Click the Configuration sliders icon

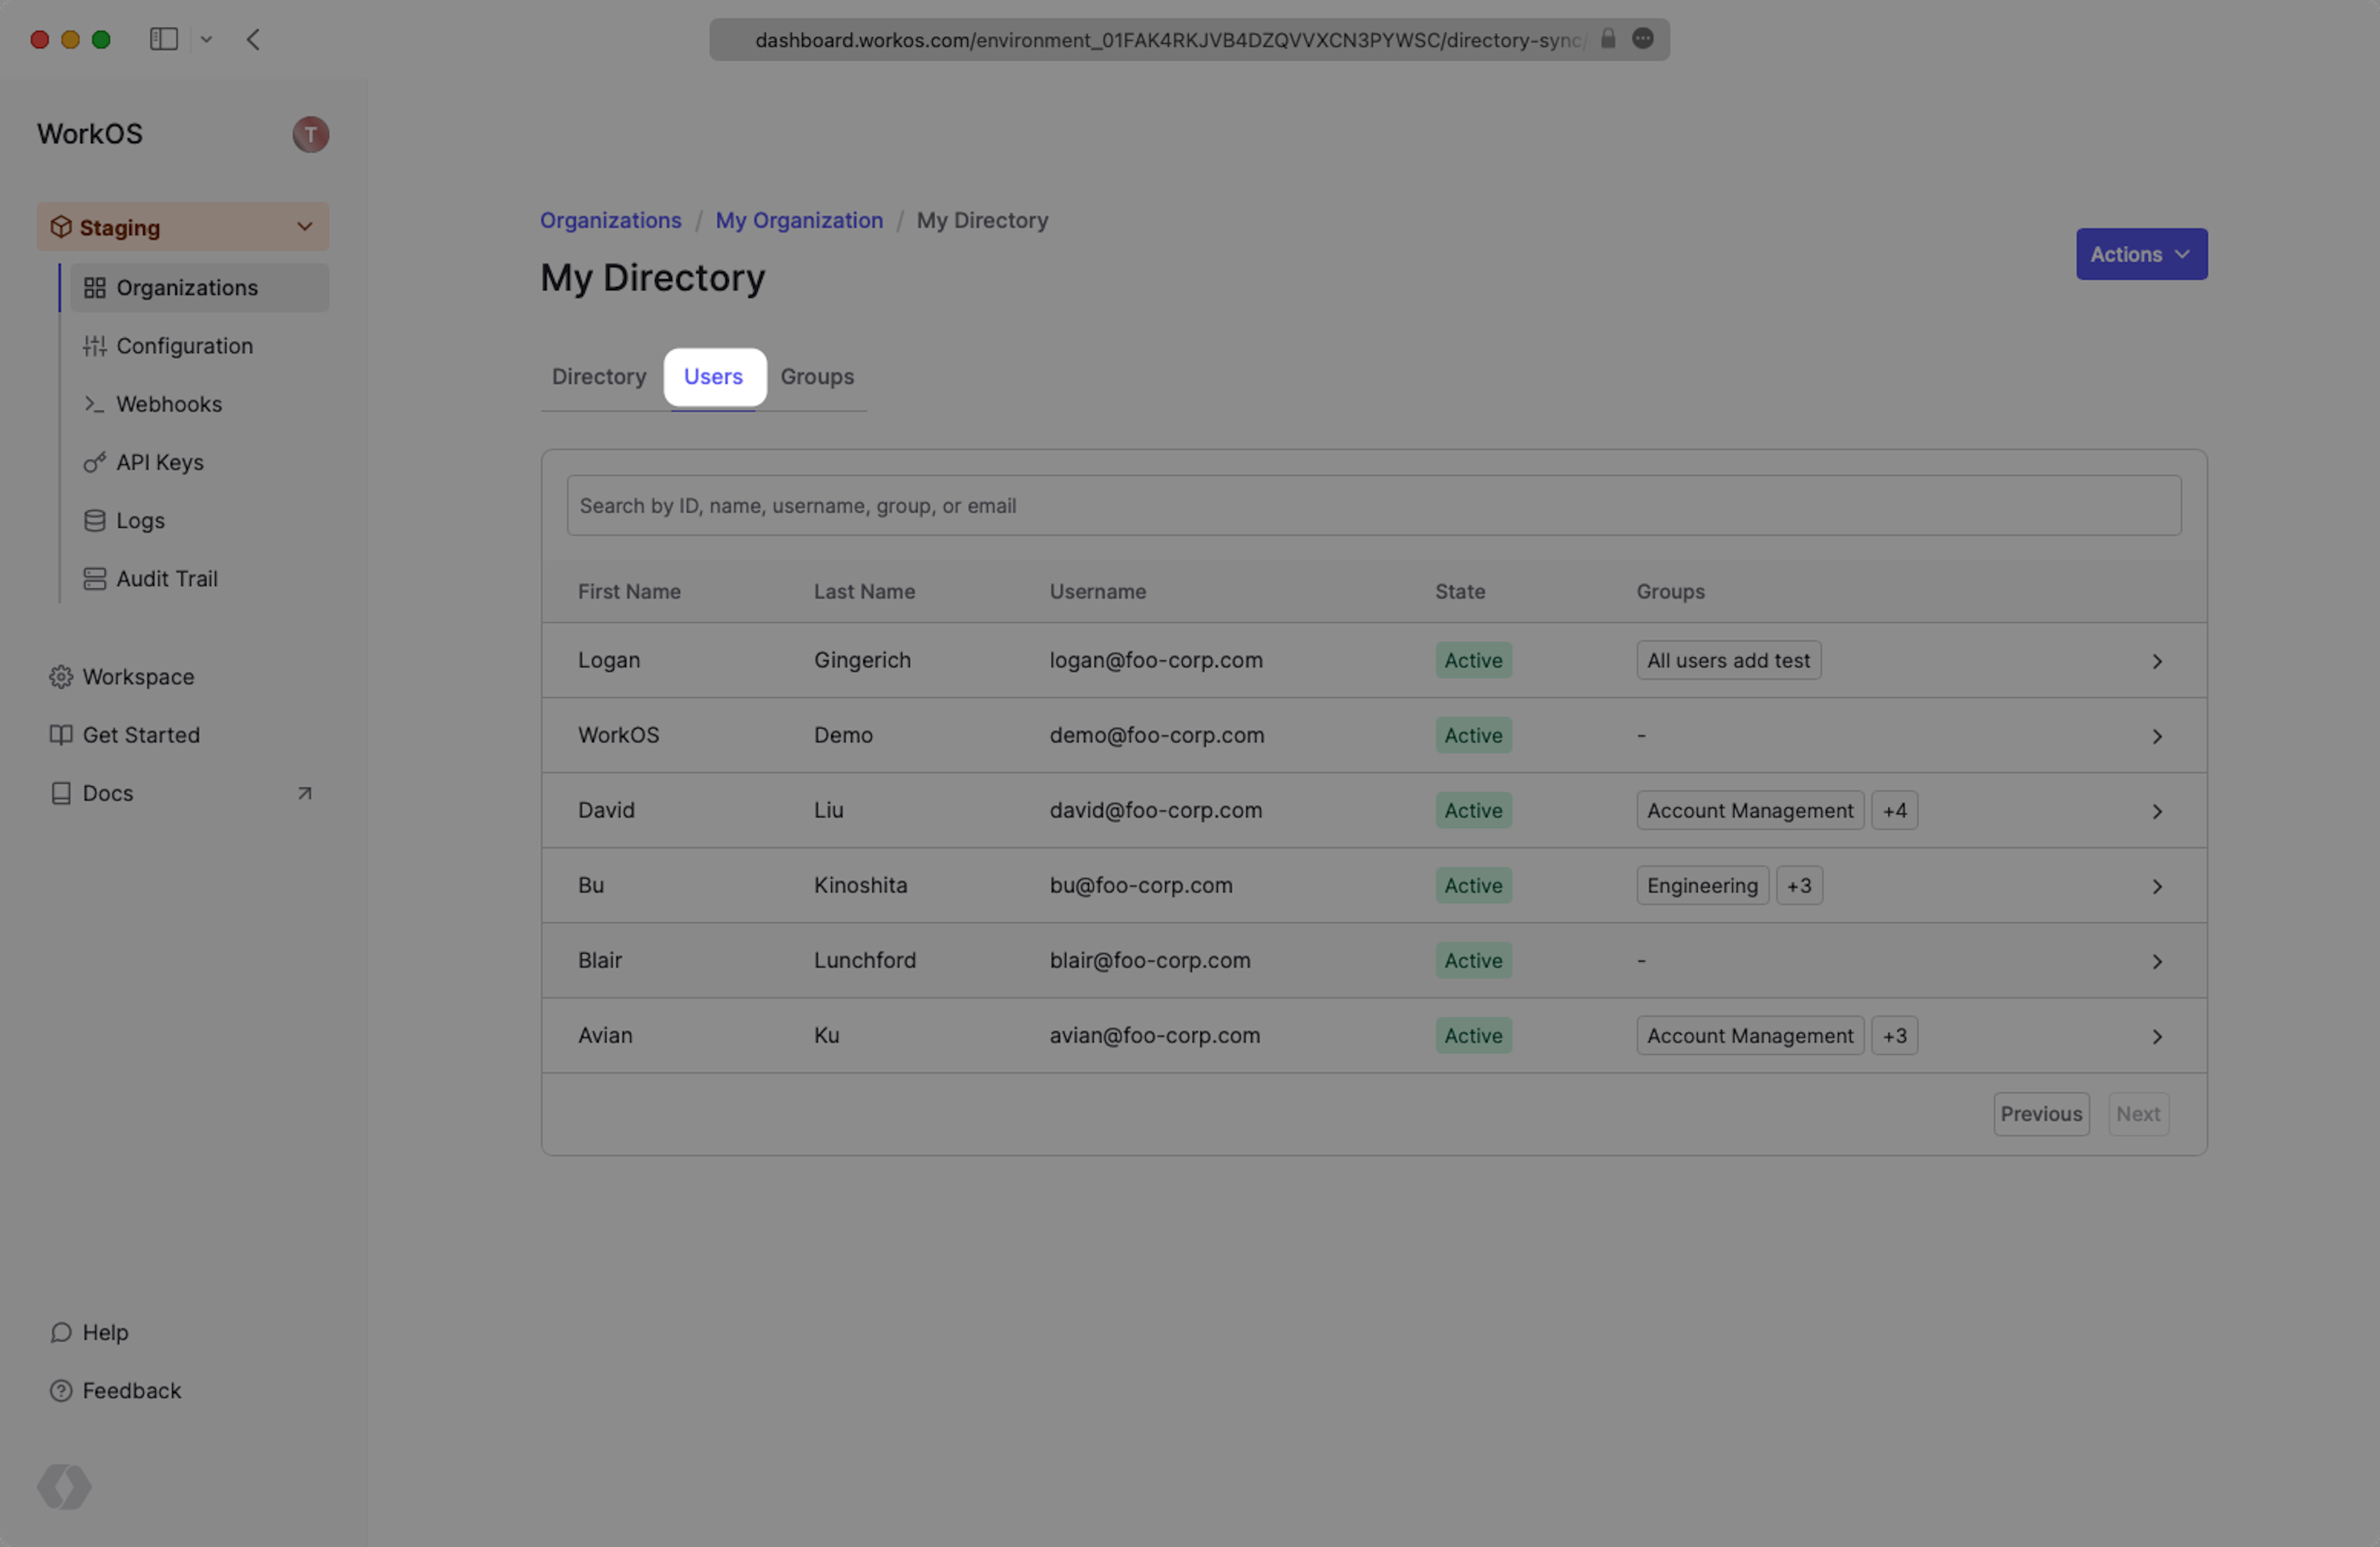[x=94, y=346]
